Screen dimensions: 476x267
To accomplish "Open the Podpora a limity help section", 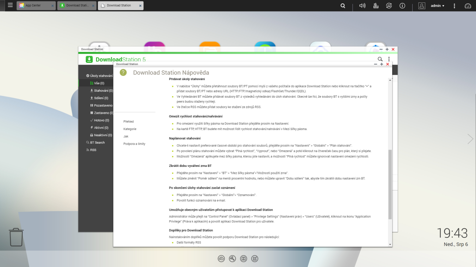I will (x=134, y=144).
